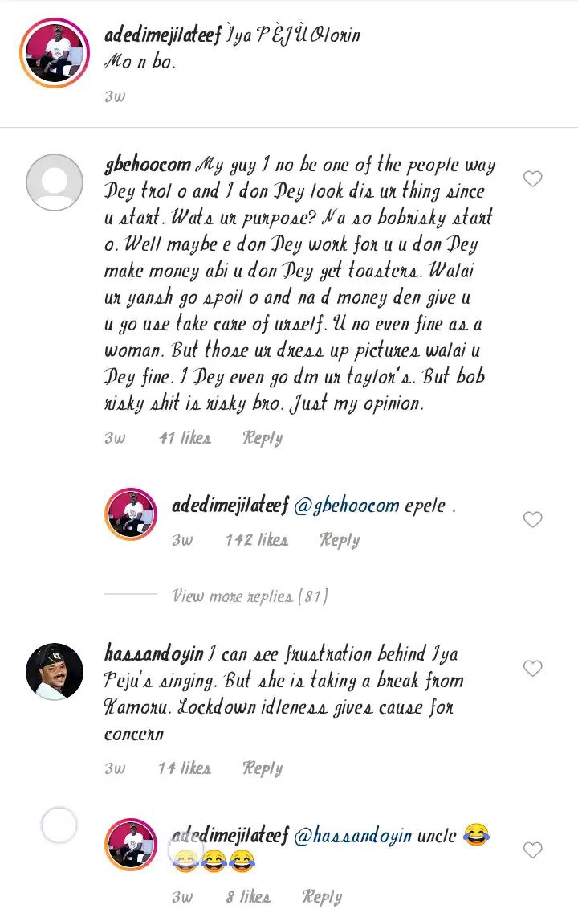Reply to gbehoocom's comment

coord(263,438)
